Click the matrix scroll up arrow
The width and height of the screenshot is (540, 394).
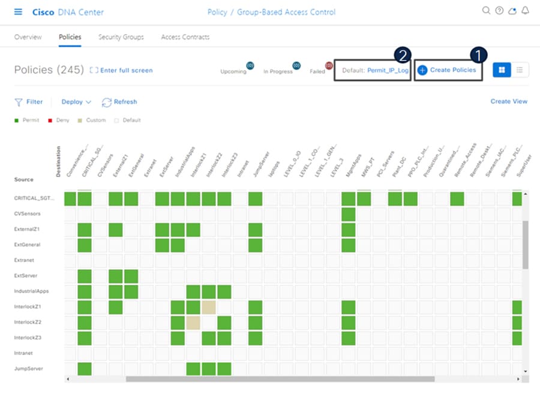(x=525, y=194)
